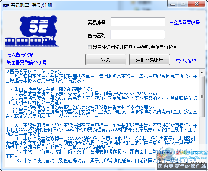This screenshot has width=208, height=171.
Task: Open the 什么是吾易账号 help link
Action: [184, 23]
